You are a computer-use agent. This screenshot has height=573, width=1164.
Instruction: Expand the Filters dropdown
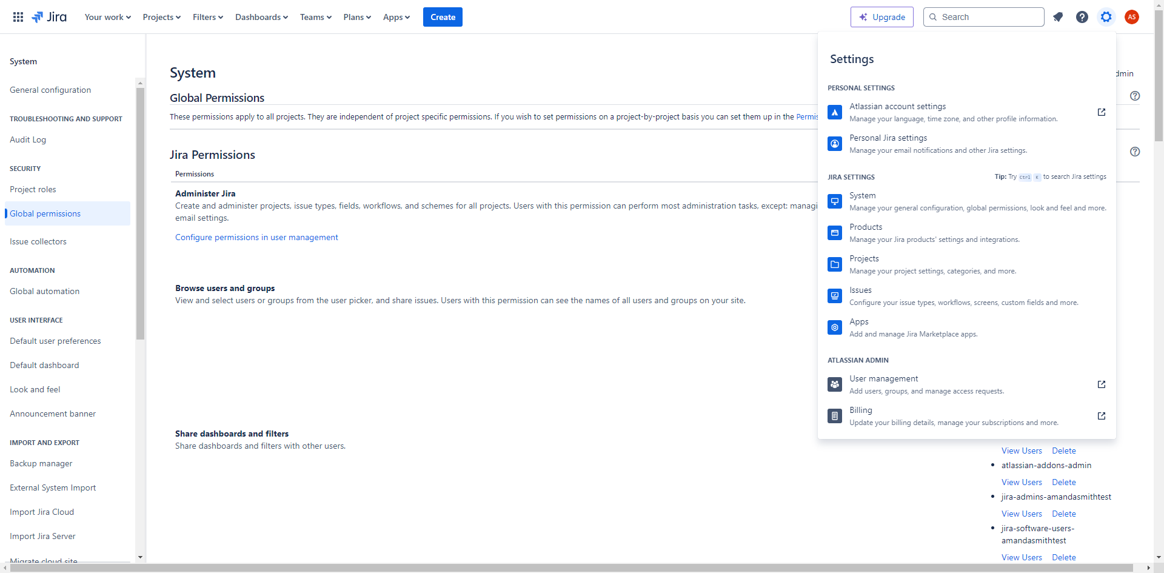(x=208, y=17)
